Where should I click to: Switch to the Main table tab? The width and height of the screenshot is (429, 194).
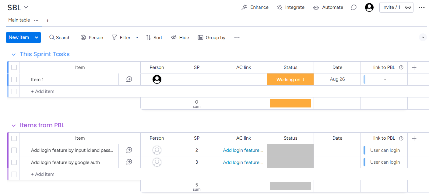coord(19,20)
